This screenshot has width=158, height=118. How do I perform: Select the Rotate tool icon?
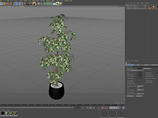[8, 4]
